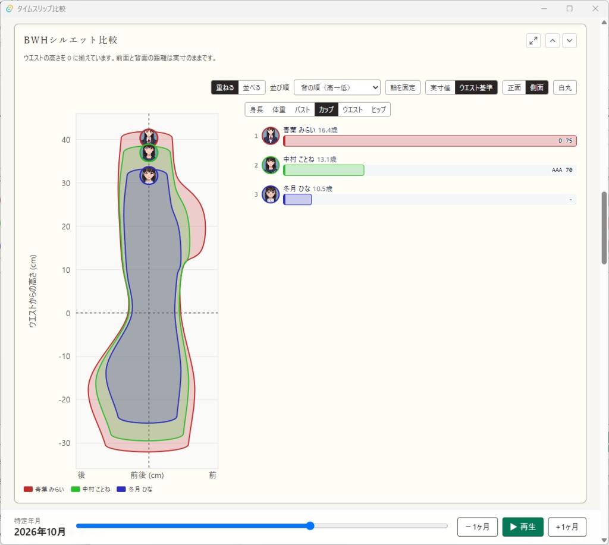
Task: Go back one month with －1ヶ月
Action: 478,527
